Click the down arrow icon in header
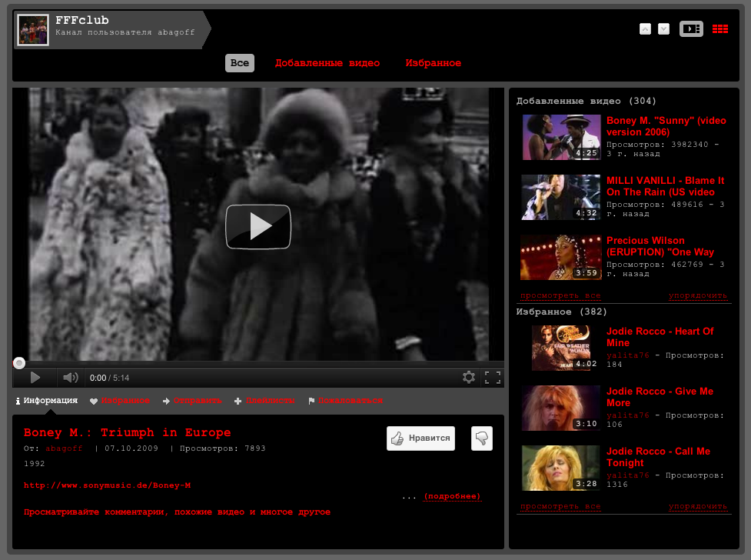 click(664, 29)
